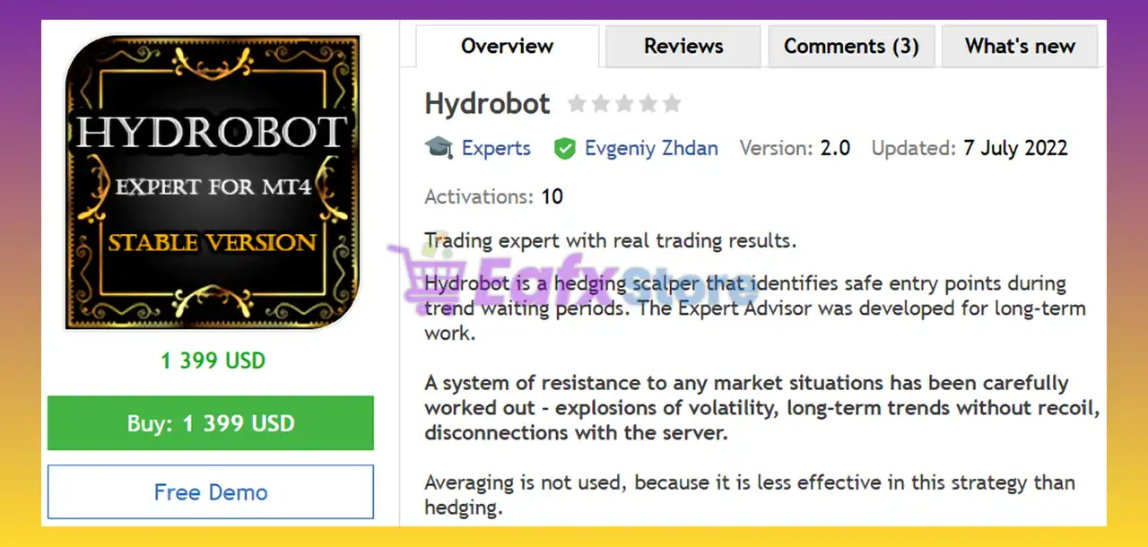Select the third rating star
This screenshot has height=547, width=1148.
(624, 104)
